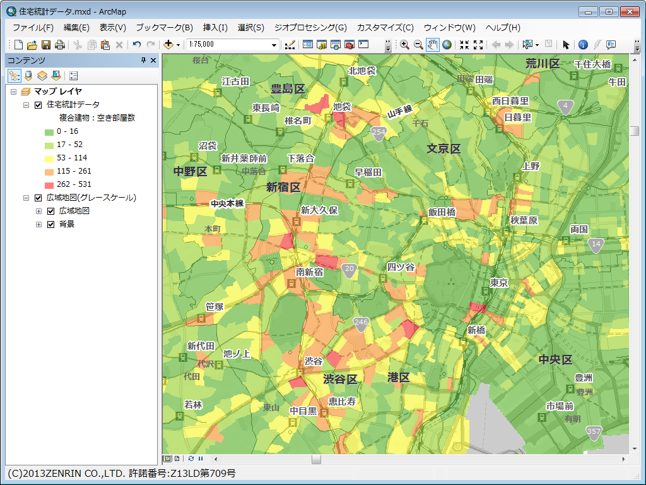List layers by selection
Viewport: 646px width, 485px height.
click(56, 76)
